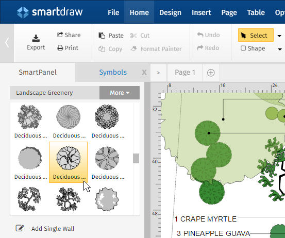This screenshot has width=285, height=238.
Task: Pick the swirl-pattern deciduous tree symbol
Action: pyautogui.click(x=69, y=117)
